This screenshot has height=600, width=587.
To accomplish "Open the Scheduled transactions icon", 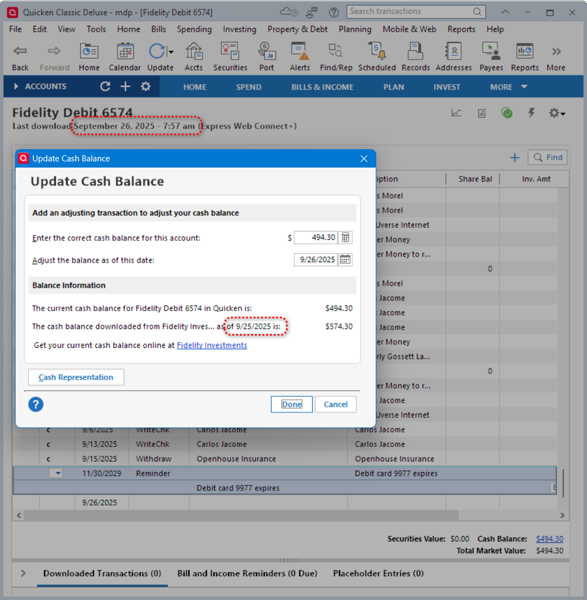I will [x=377, y=51].
